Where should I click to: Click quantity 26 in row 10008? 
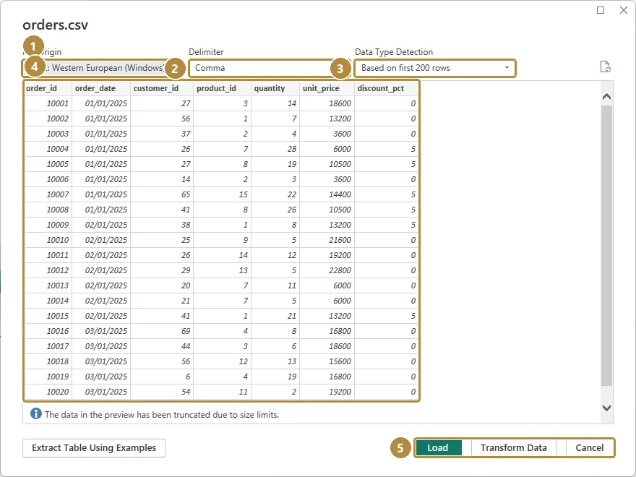click(x=275, y=210)
